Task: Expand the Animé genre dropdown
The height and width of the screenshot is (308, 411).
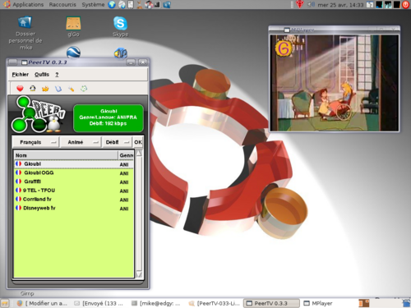Action: tap(81, 142)
